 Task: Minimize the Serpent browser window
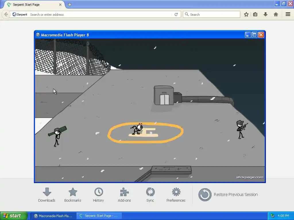277,3
